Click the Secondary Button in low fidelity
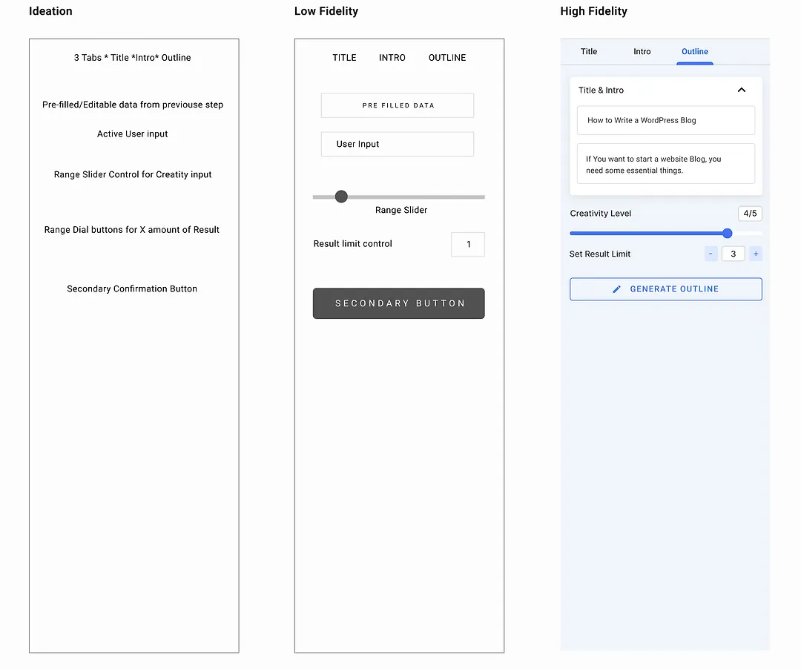Screen dimensions: 801x669 click(x=399, y=303)
